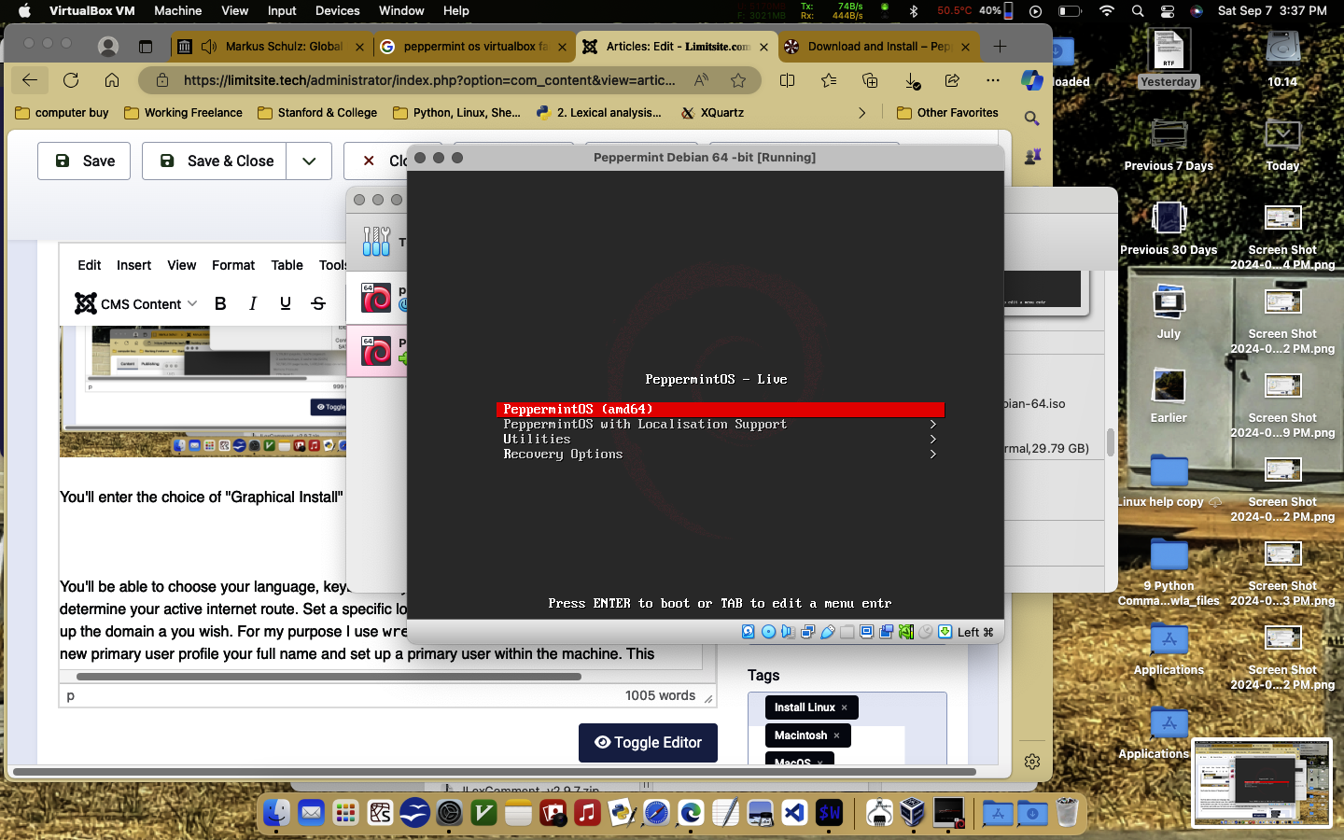Image resolution: width=1344 pixels, height=840 pixels.
Task: Click the VirtualBox shared folders status icon
Action: tap(847, 632)
